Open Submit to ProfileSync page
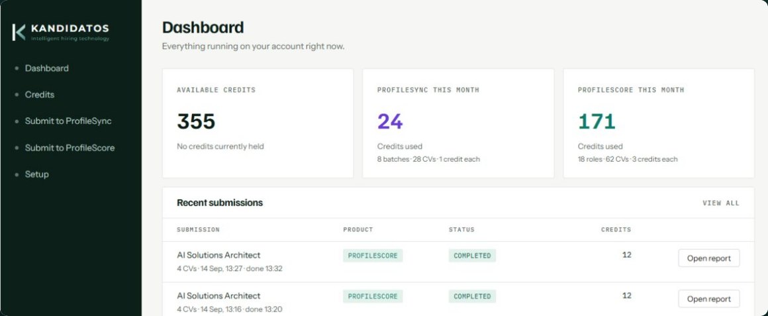The width and height of the screenshot is (768, 316). (x=68, y=121)
